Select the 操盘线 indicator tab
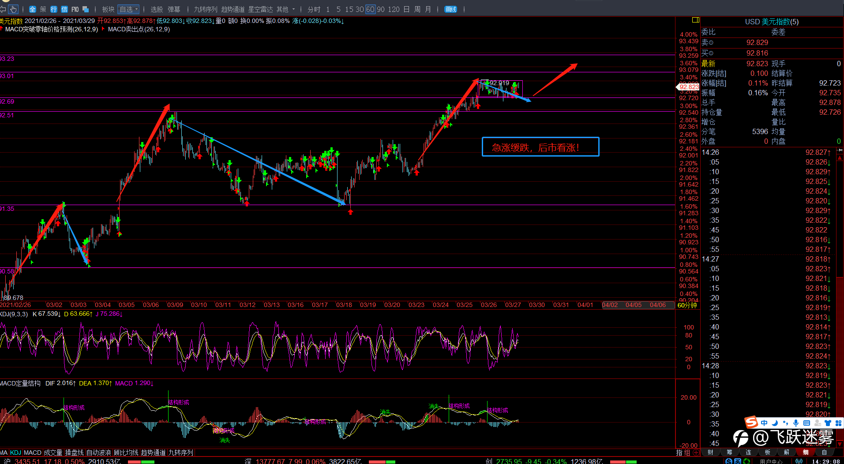The width and height of the screenshot is (844, 464). point(74,453)
